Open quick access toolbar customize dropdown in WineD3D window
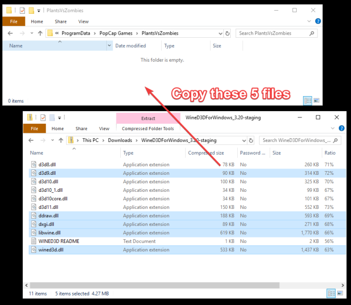Image resolution: width=351 pixels, height=305 pixels. pyautogui.click(x=60, y=118)
